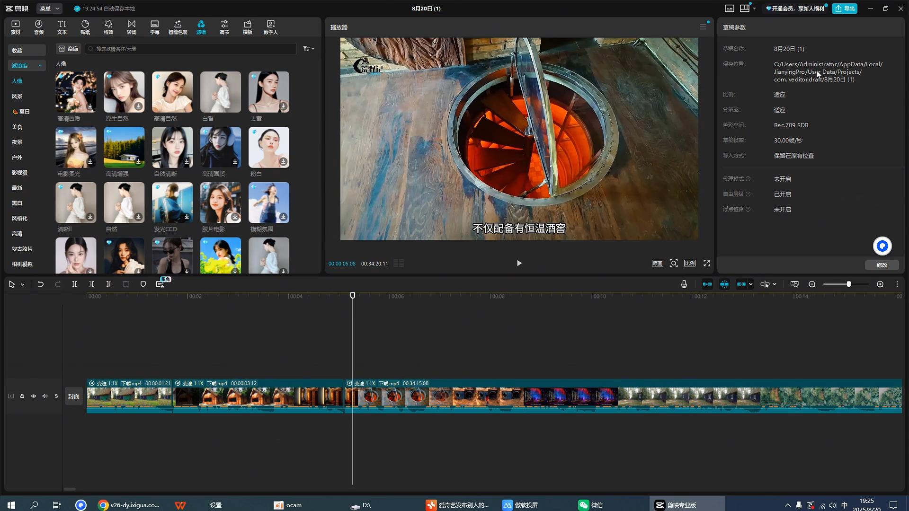The height and width of the screenshot is (511, 909).
Task: Open the 转场 transitions panel
Action: 132,27
